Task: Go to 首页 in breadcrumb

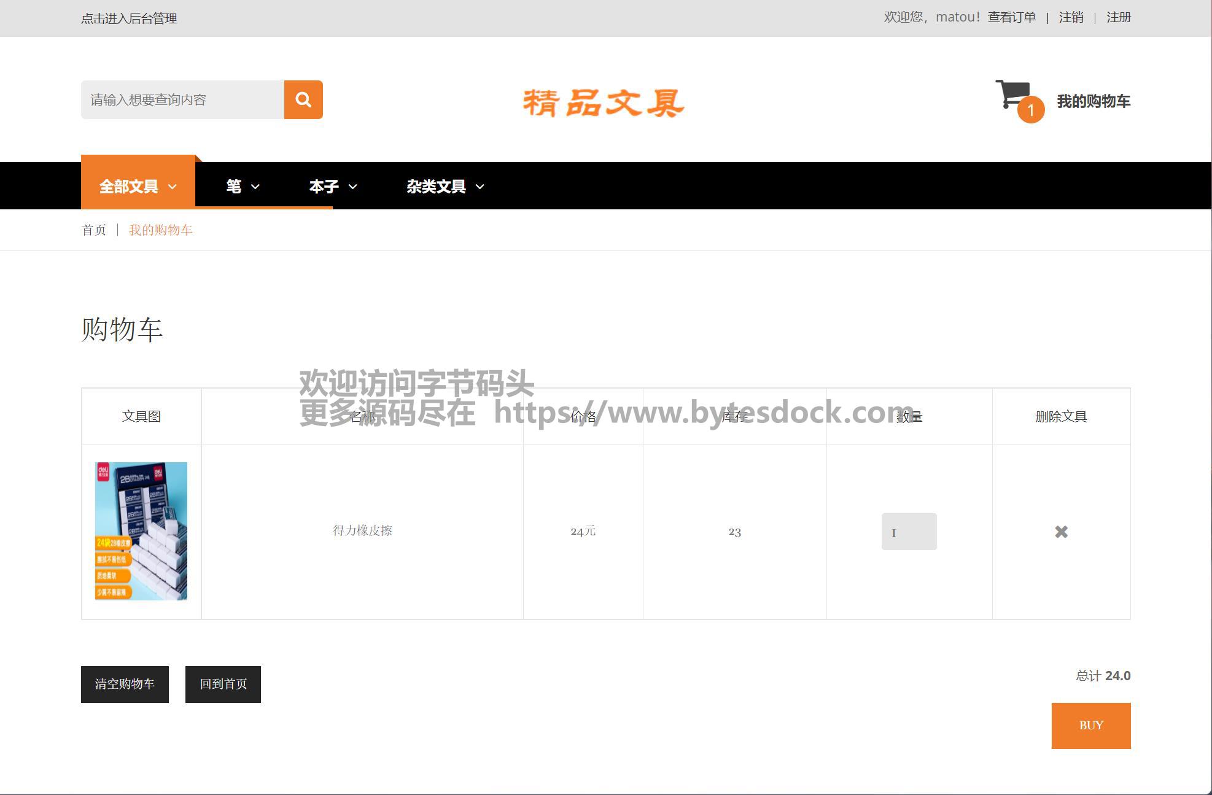Action: [94, 230]
